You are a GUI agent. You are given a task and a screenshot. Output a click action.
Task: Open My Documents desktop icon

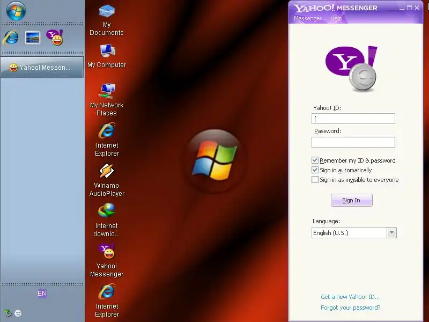pyautogui.click(x=107, y=20)
